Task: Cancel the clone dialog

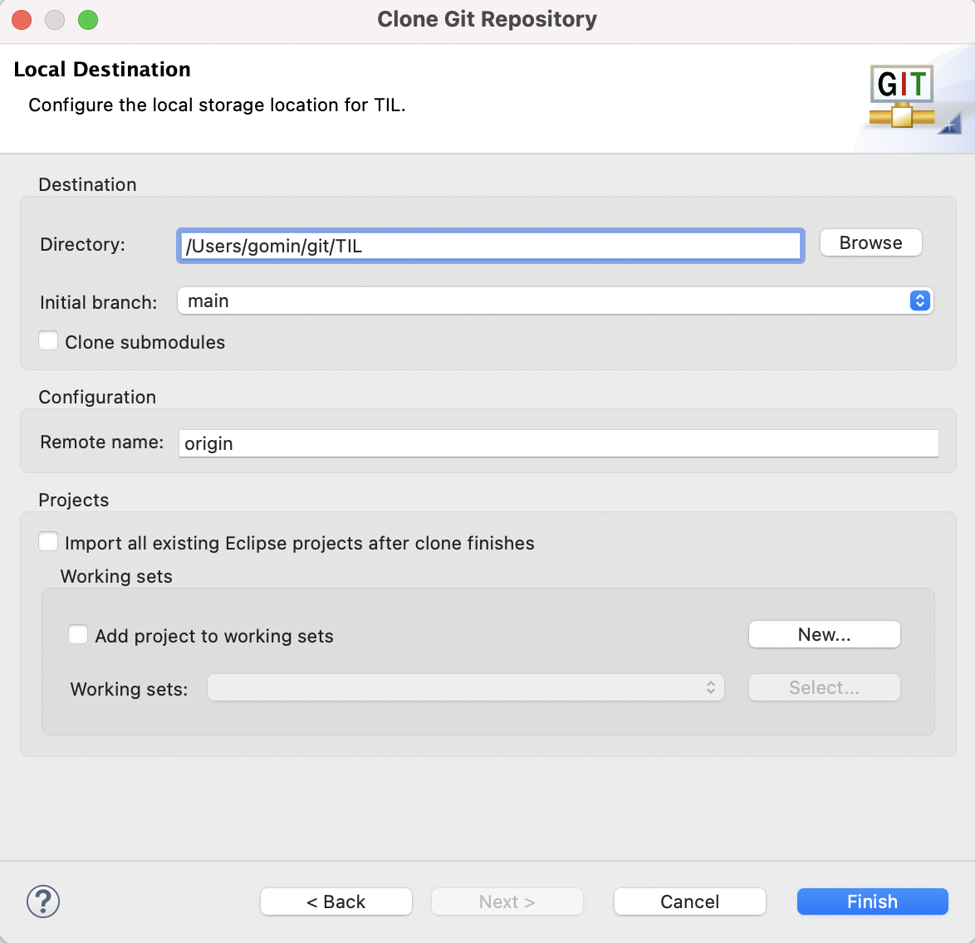Action: [689, 901]
